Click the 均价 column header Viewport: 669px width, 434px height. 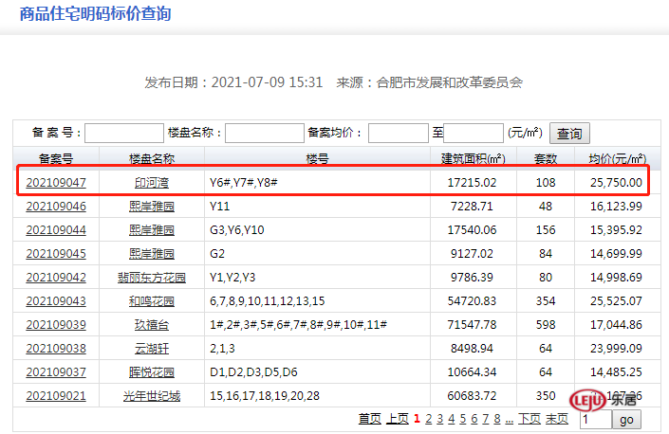click(x=618, y=159)
